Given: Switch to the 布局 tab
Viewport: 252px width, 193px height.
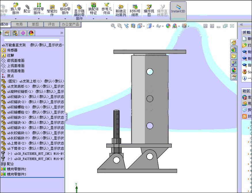Looking at the screenshot, I should click(19, 24).
